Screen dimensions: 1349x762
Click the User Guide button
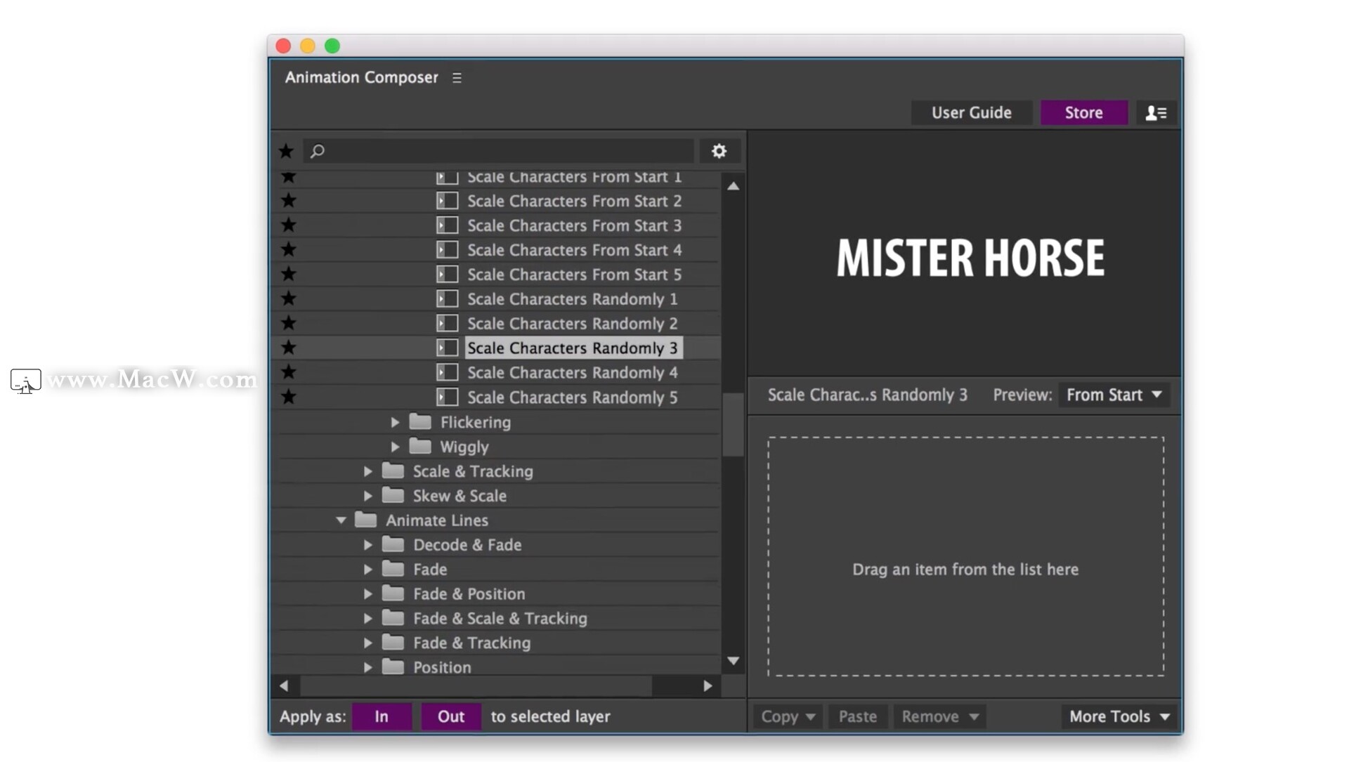point(971,112)
